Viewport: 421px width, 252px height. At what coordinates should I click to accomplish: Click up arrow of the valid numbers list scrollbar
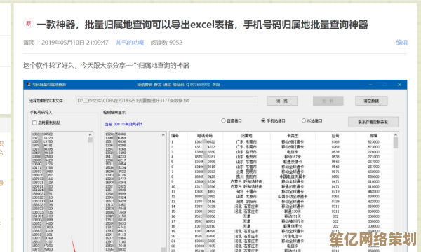click(163, 135)
